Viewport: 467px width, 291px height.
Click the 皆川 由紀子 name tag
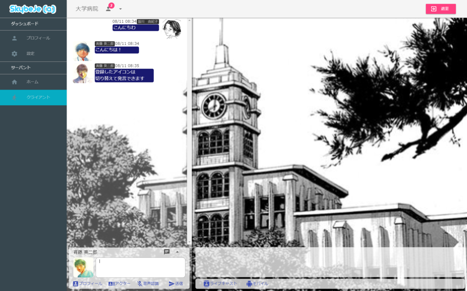pos(148,22)
